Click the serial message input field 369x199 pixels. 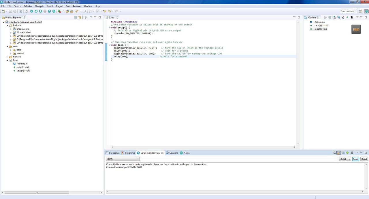pos(239,159)
